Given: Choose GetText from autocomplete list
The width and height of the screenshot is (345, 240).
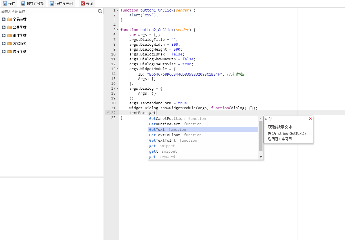Looking at the screenshot, I should click(203, 130).
